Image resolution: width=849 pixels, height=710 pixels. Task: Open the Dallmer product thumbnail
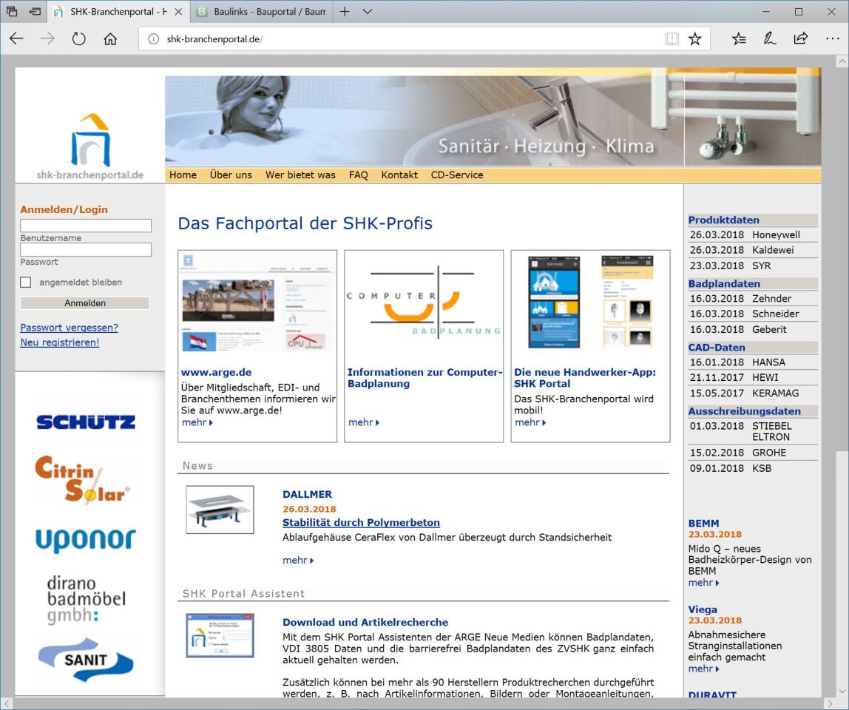220,510
